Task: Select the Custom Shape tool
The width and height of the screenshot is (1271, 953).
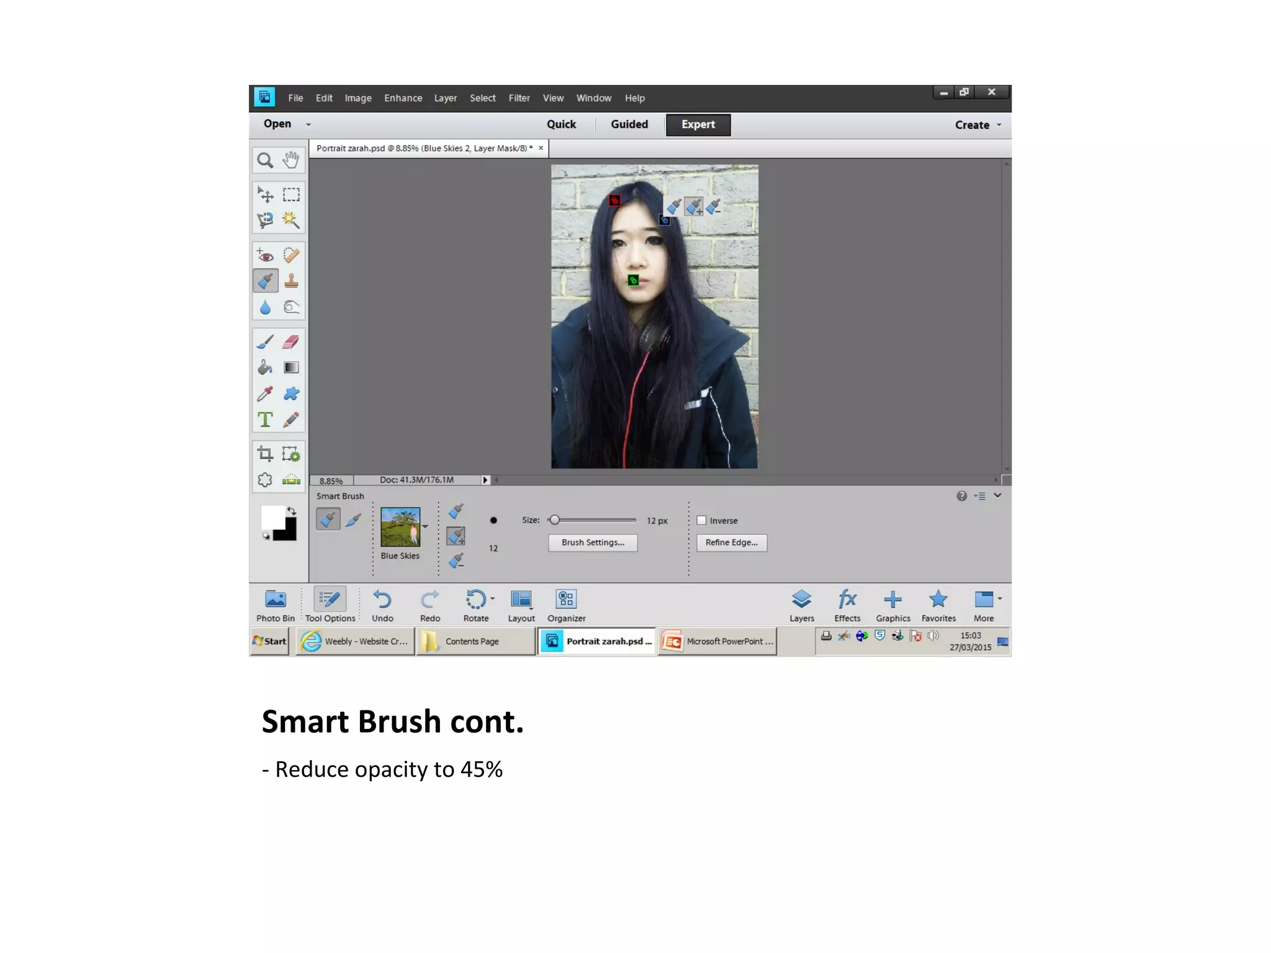Action: pos(291,393)
